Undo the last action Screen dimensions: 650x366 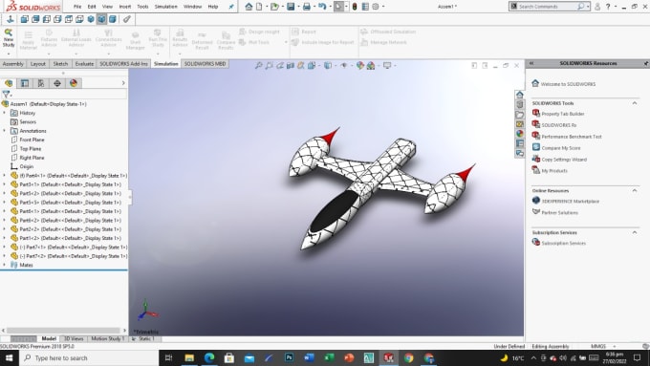[322, 7]
